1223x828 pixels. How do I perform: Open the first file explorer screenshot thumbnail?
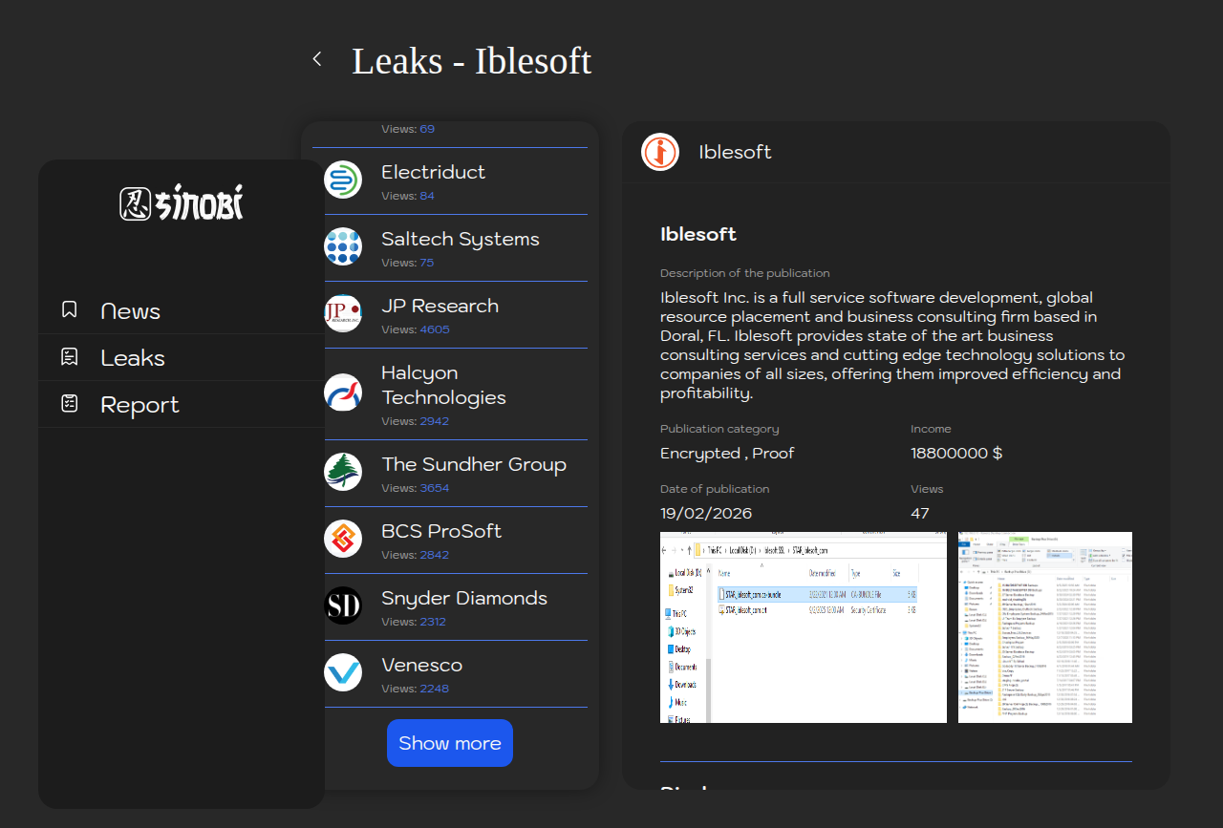(803, 627)
